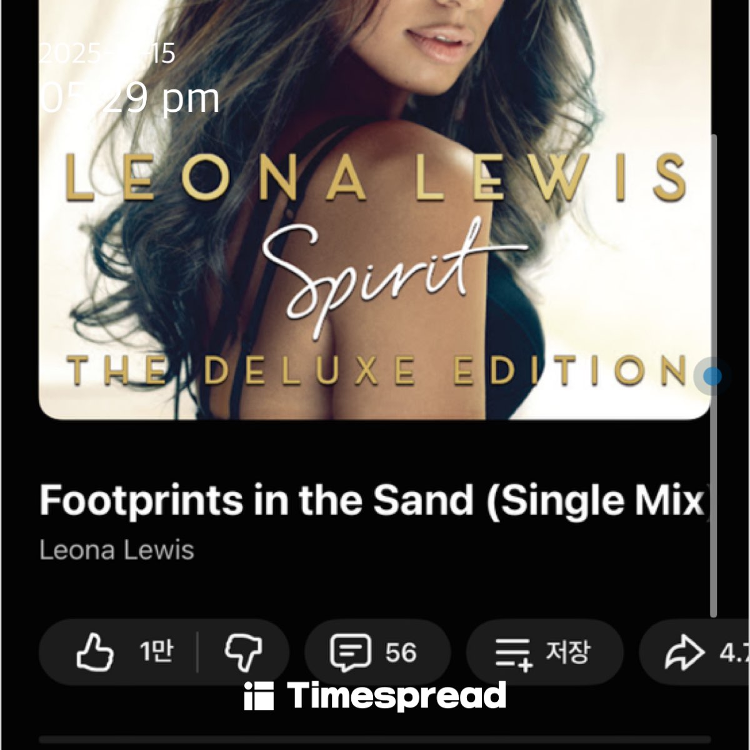Click the vertical scrollbar track on right edge
The image size is (750, 750).
click(x=713, y=375)
